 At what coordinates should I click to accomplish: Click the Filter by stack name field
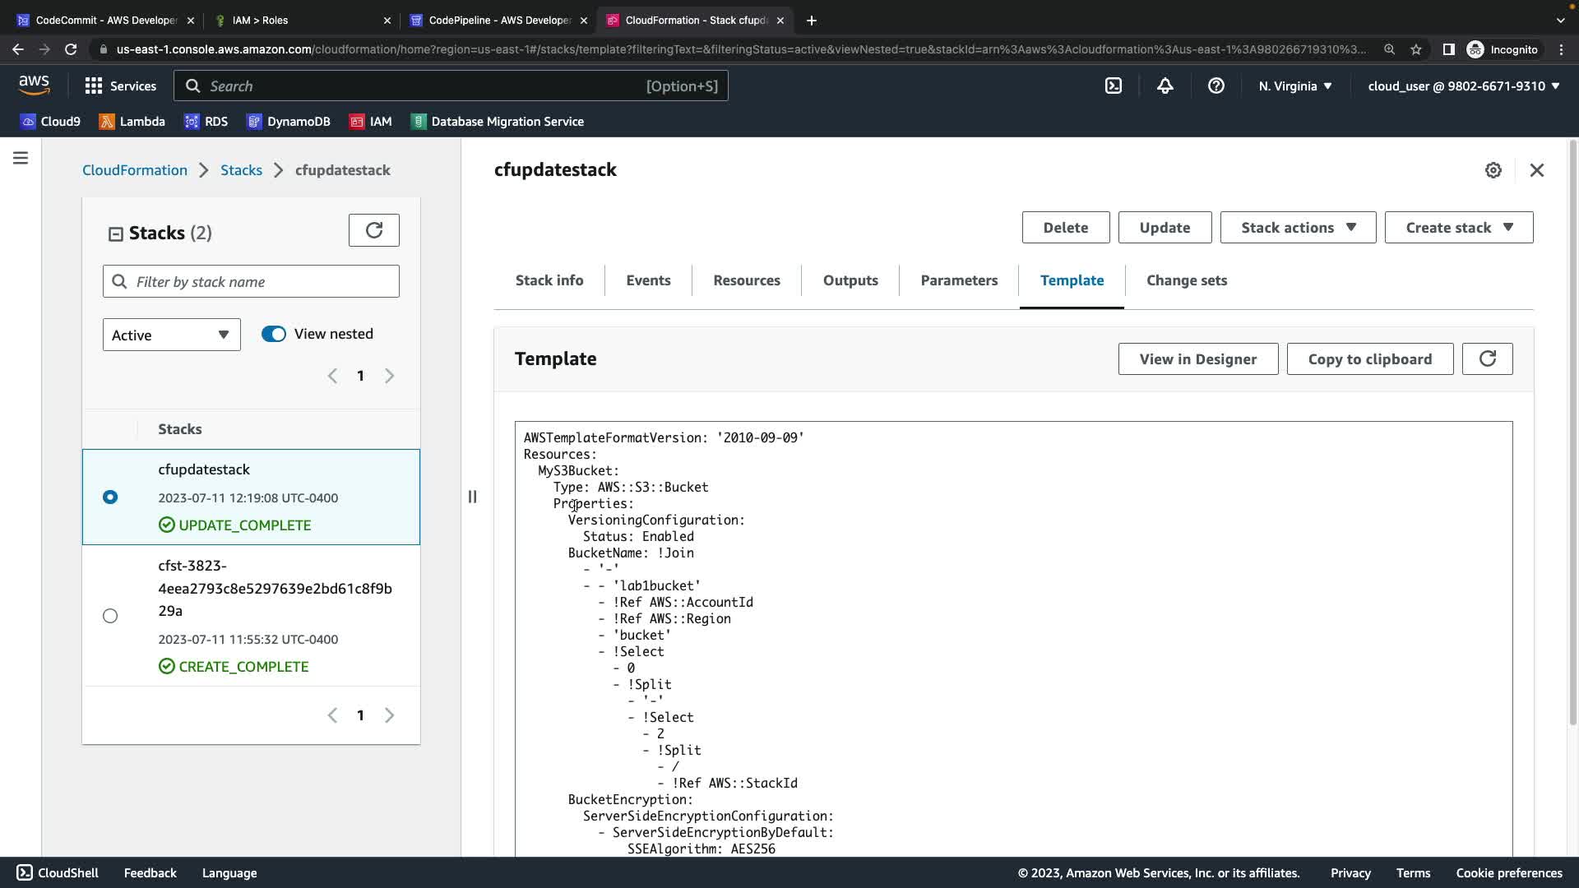coord(251,281)
